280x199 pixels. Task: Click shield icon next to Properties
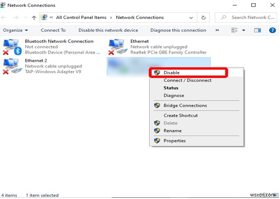pos(157,141)
